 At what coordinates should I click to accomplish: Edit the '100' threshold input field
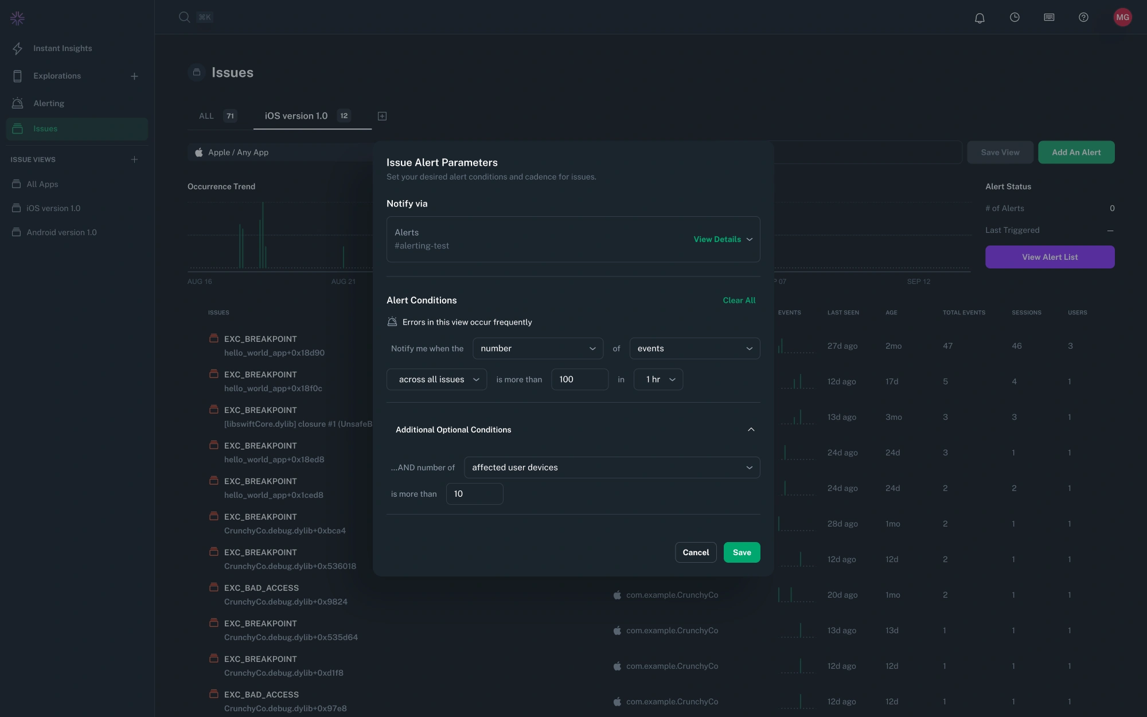click(579, 379)
